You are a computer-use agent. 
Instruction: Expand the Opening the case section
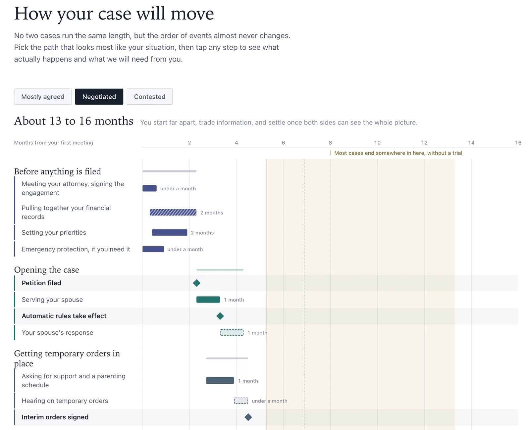coord(47,270)
